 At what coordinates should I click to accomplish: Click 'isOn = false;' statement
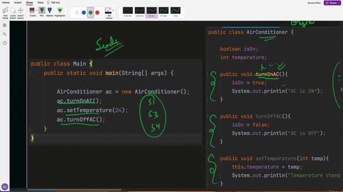pos(251,125)
